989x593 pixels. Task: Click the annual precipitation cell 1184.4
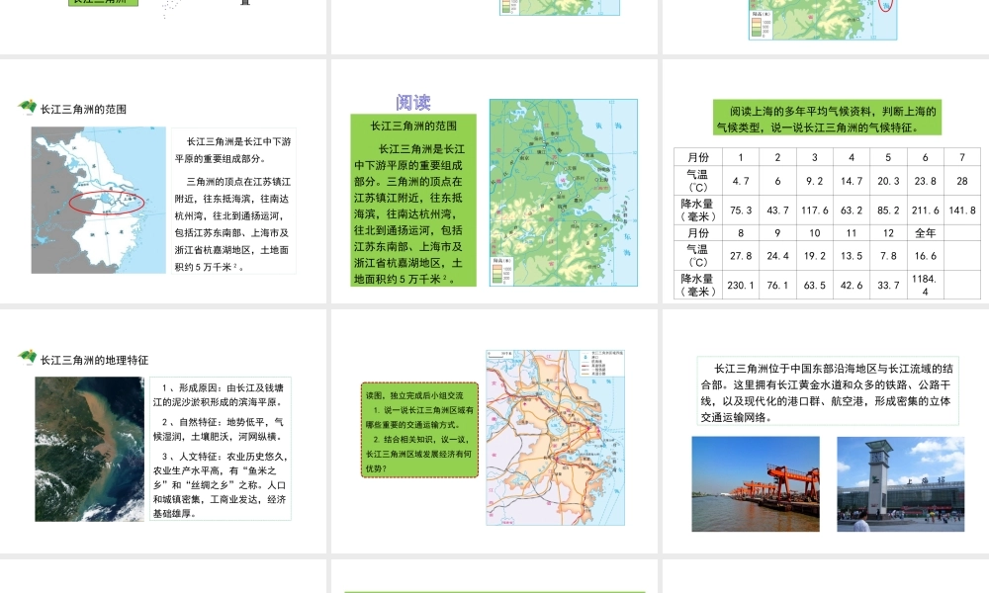pyautogui.click(x=926, y=285)
